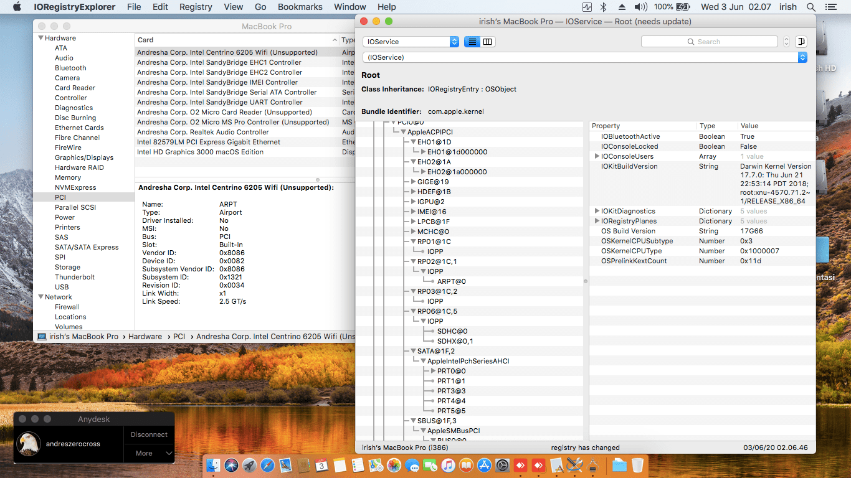Select Intel HD Graphics 3000 macOS Edition row
The height and width of the screenshot is (478, 851).
coord(245,152)
